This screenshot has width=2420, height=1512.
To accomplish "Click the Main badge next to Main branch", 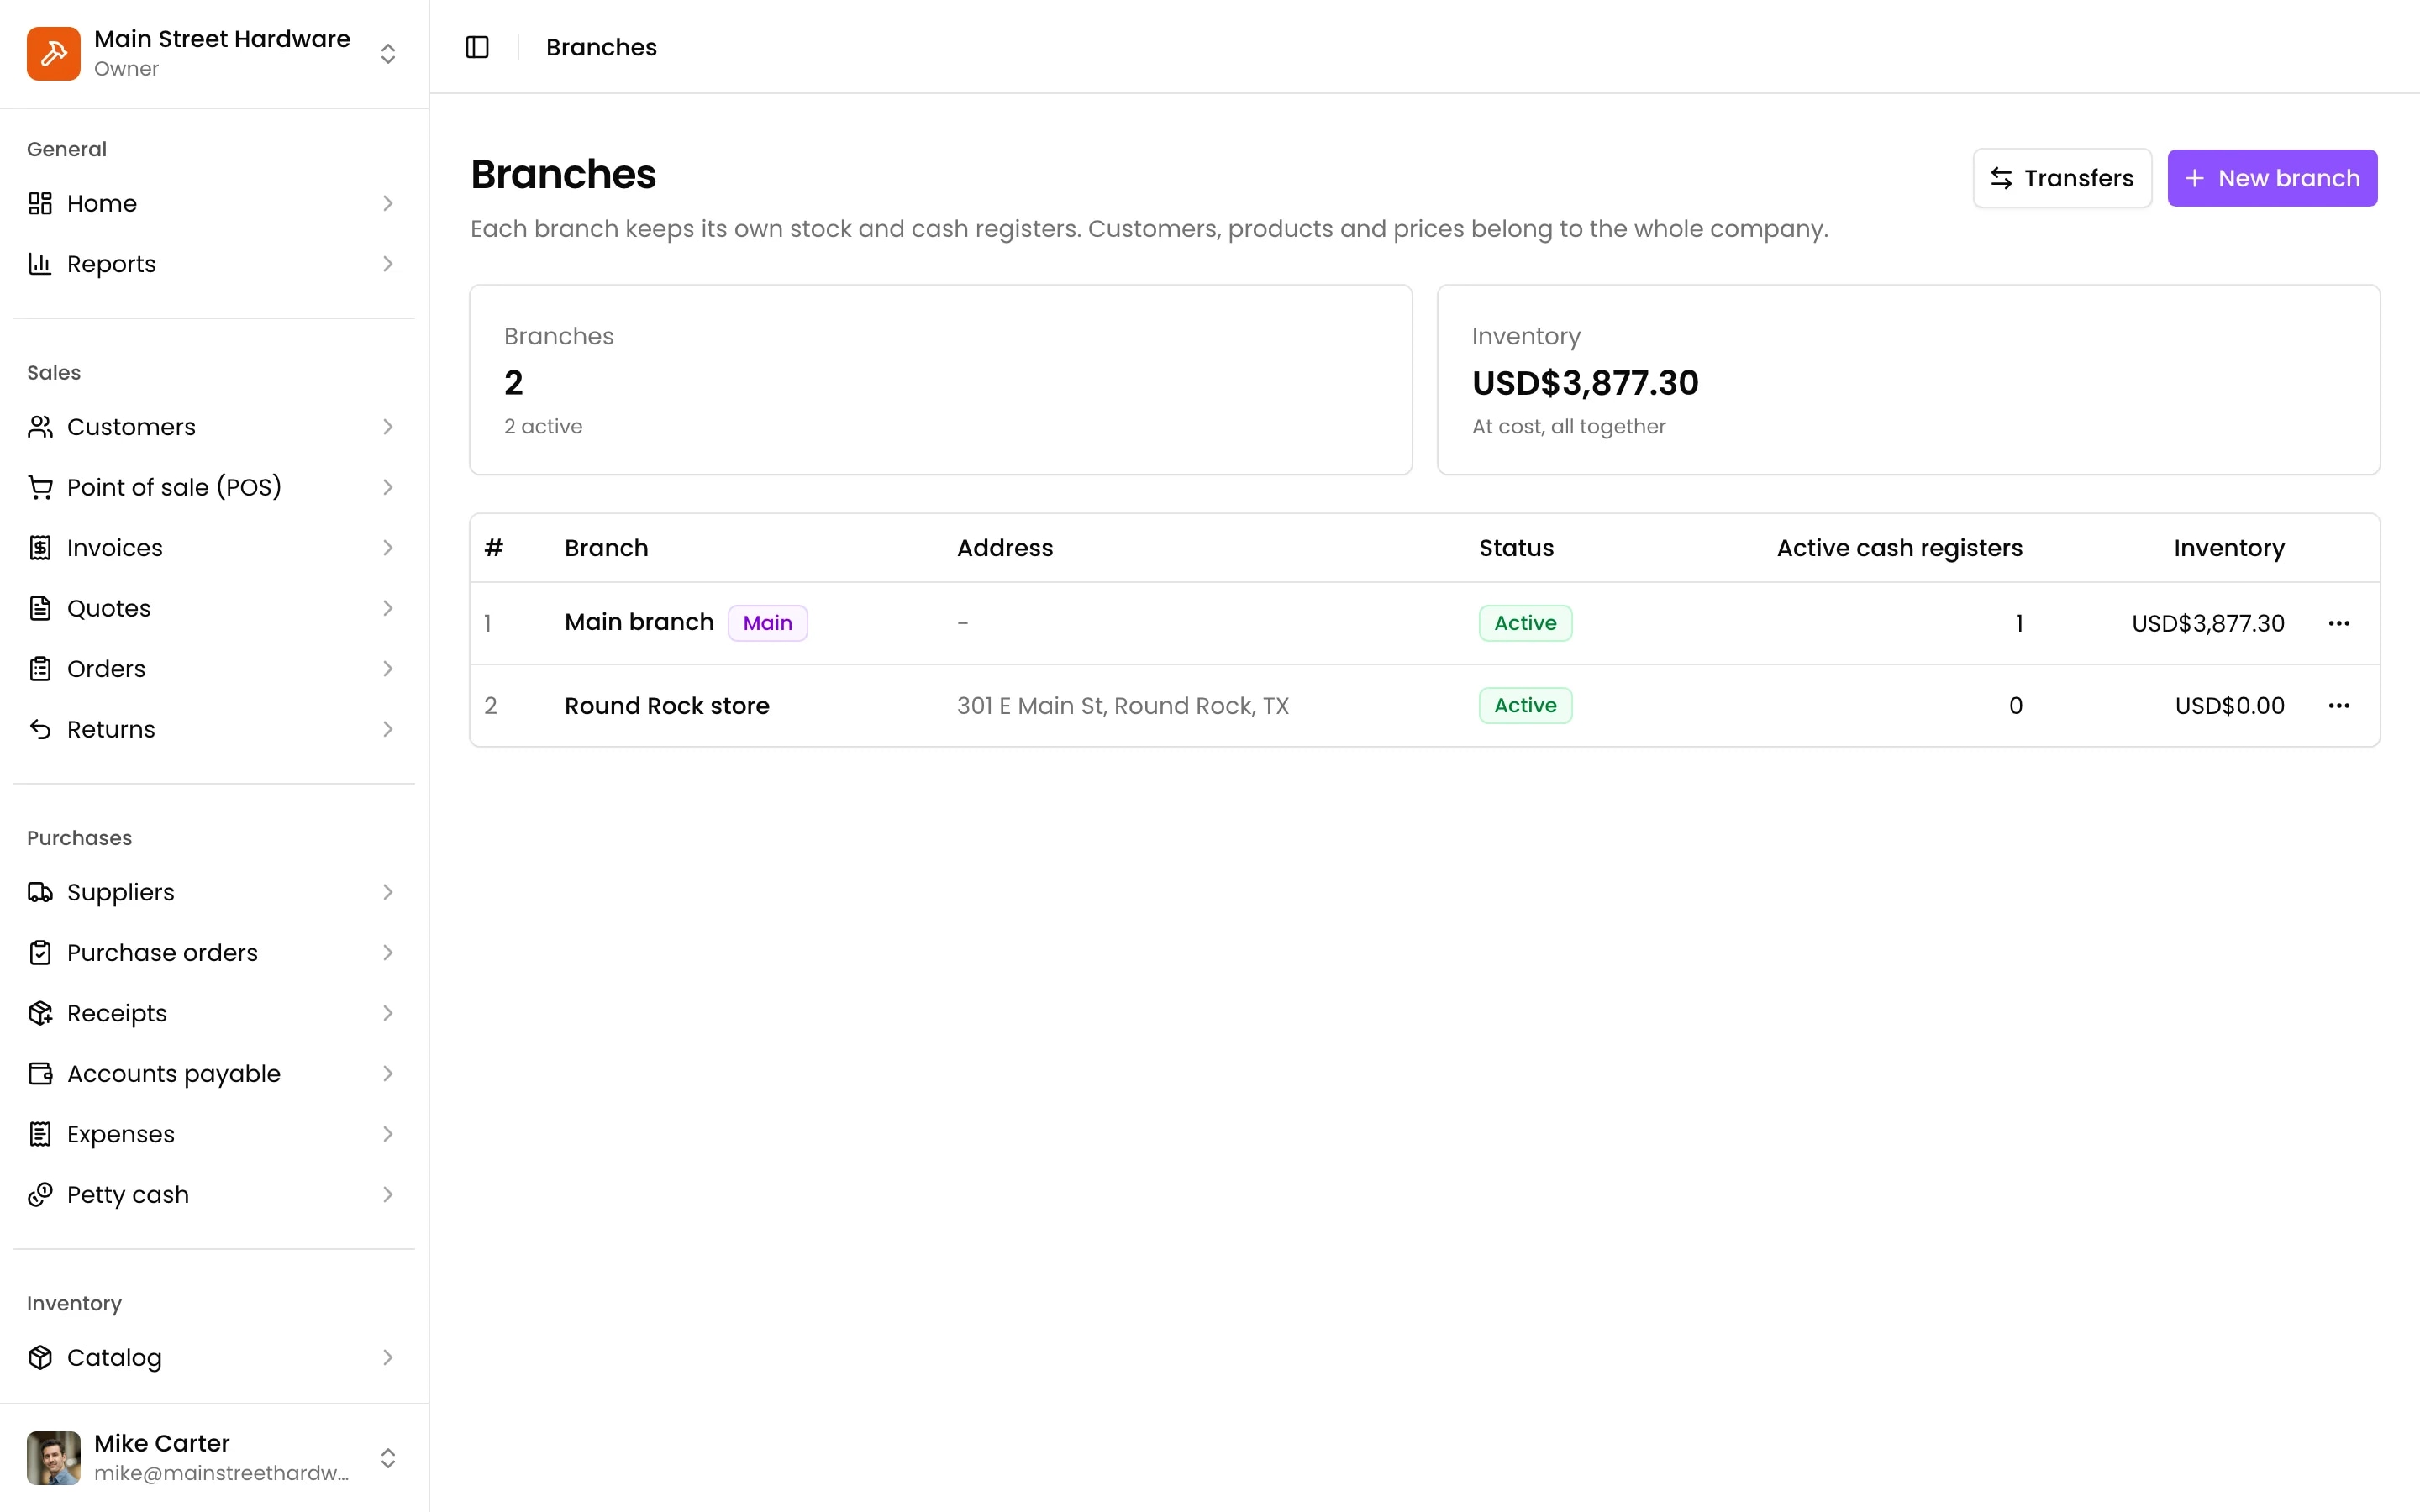I will click(x=768, y=623).
